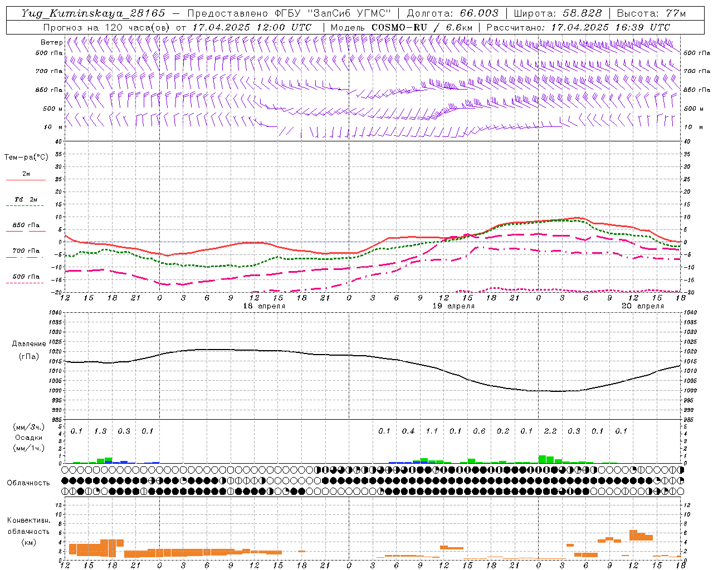Click the 700 гПа temperature legend line sample

[26, 257]
